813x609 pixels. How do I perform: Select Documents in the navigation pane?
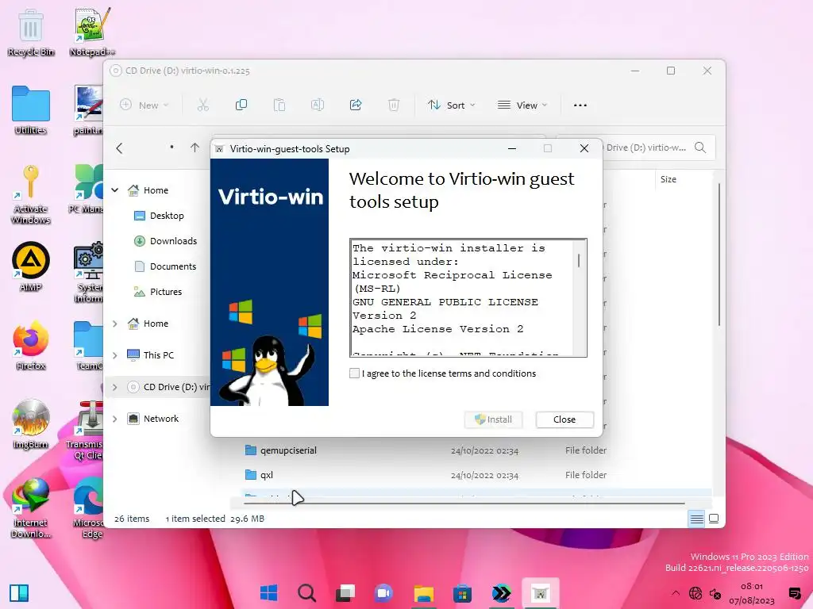(165, 266)
